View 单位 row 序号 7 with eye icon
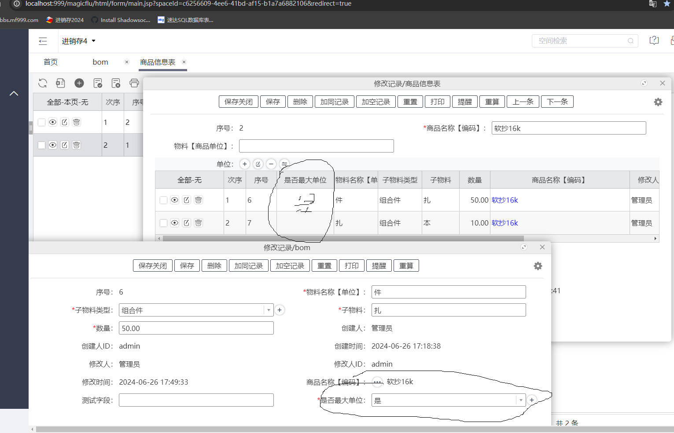This screenshot has height=433, width=674. [x=175, y=223]
